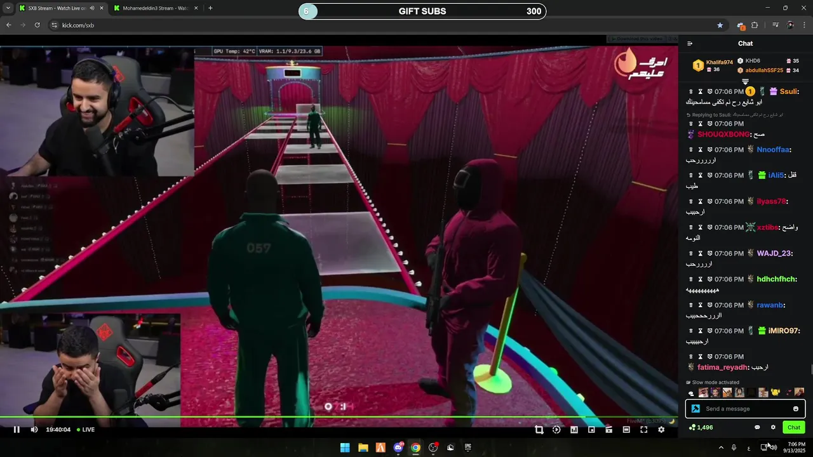Focus the Send a message field
Screen dimensions: 813x457
pos(746,409)
